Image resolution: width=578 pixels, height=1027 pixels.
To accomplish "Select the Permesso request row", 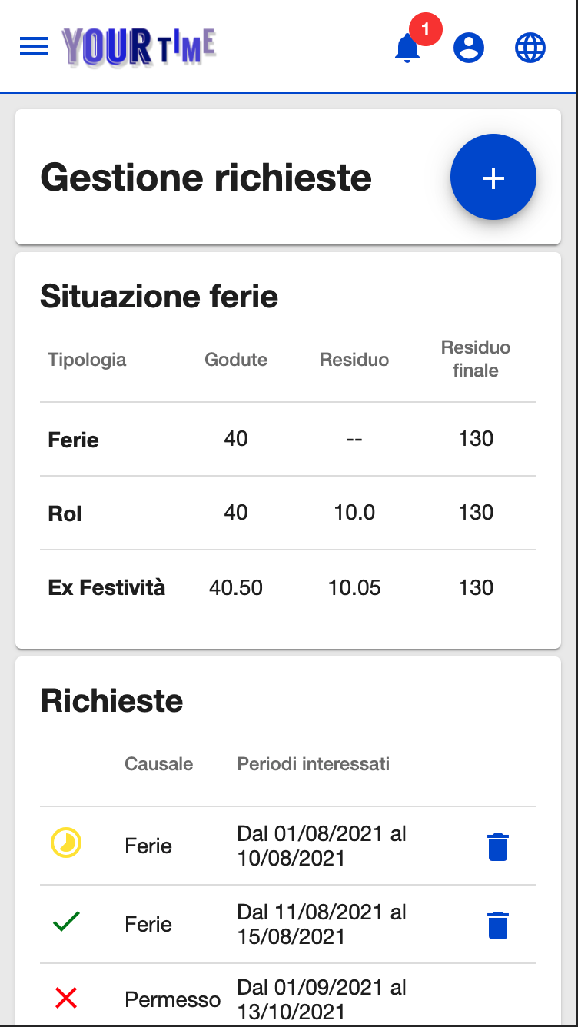I will pyautogui.click(x=172, y=999).
